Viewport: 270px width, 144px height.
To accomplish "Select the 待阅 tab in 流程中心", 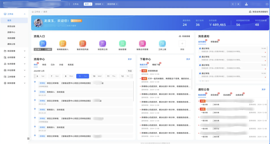I will point(44,65).
